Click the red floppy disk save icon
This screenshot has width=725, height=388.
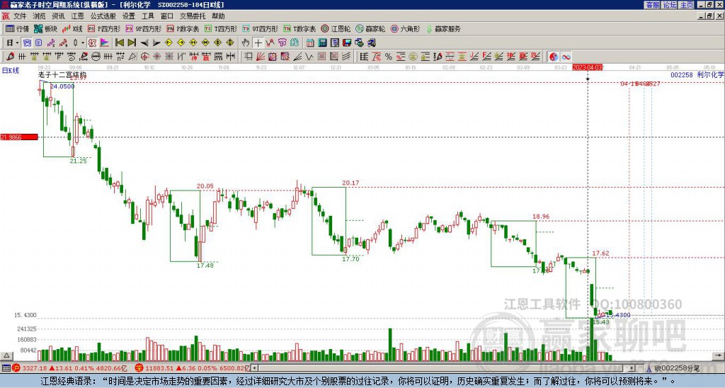[347, 43]
